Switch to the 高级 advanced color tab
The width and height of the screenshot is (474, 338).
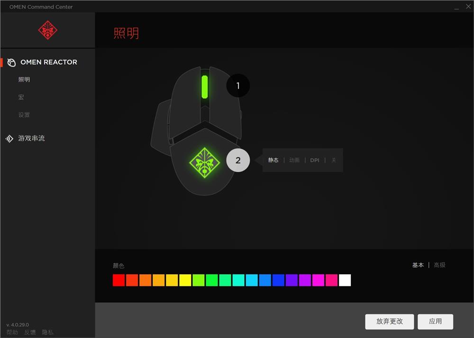[439, 265]
